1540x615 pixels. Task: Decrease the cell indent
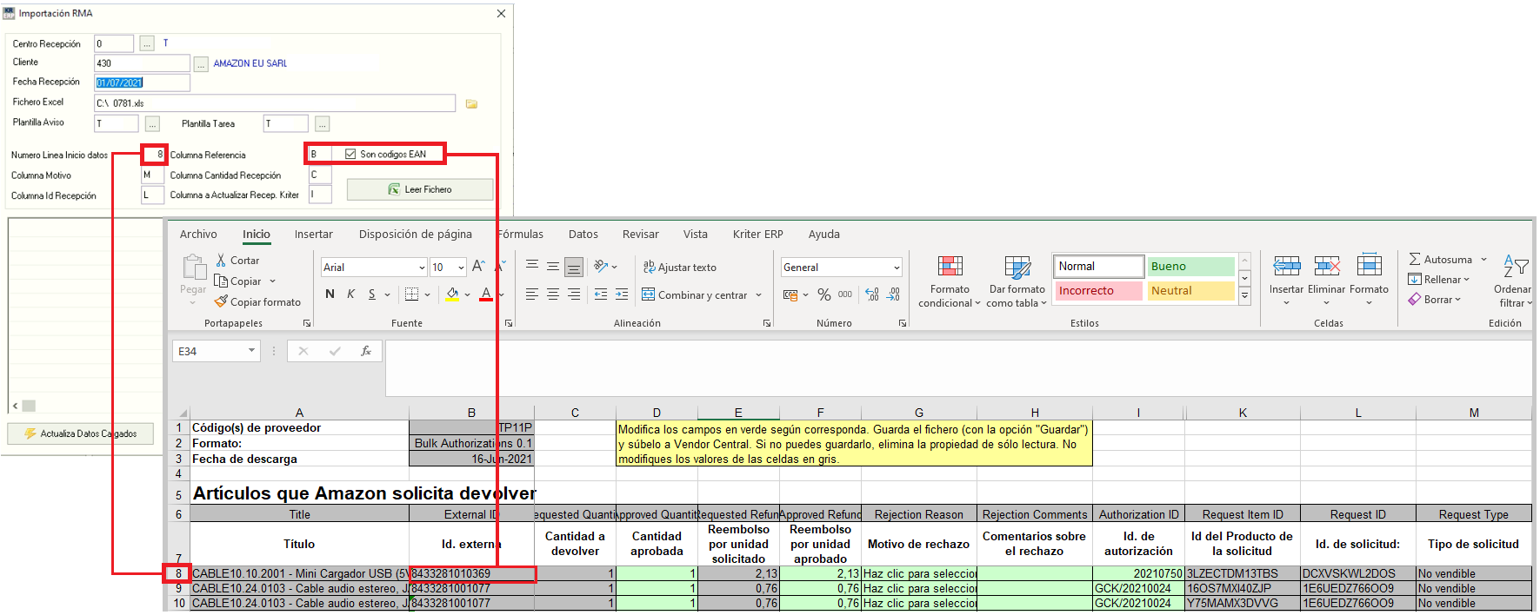[x=601, y=294]
